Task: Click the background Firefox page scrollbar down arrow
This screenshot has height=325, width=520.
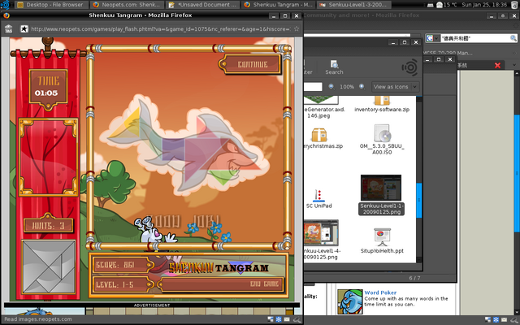Action: 517,312
